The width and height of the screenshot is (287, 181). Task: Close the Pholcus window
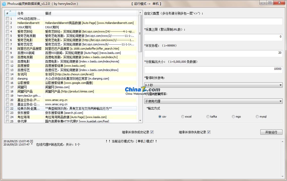pyautogui.click(x=279, y=3)
